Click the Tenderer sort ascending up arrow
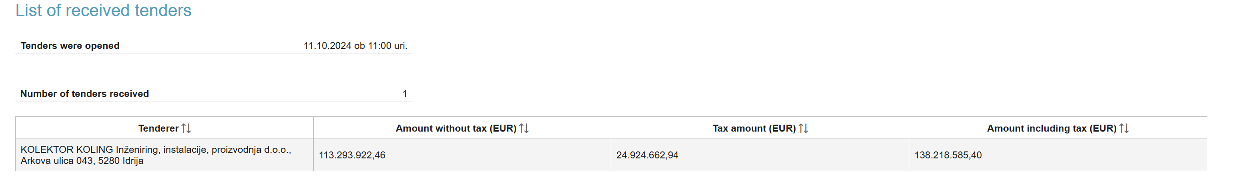Viewport: 1255px width, 187px height. click(x=184, y=128)
